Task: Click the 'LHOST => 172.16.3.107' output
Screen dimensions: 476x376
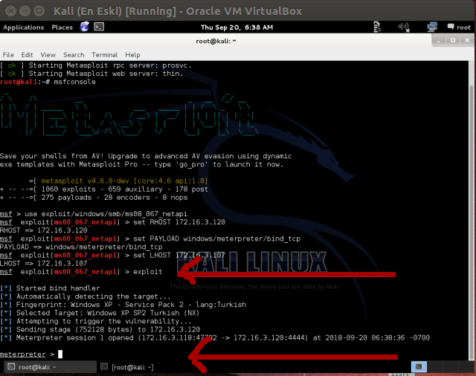Action: point(43,264)
